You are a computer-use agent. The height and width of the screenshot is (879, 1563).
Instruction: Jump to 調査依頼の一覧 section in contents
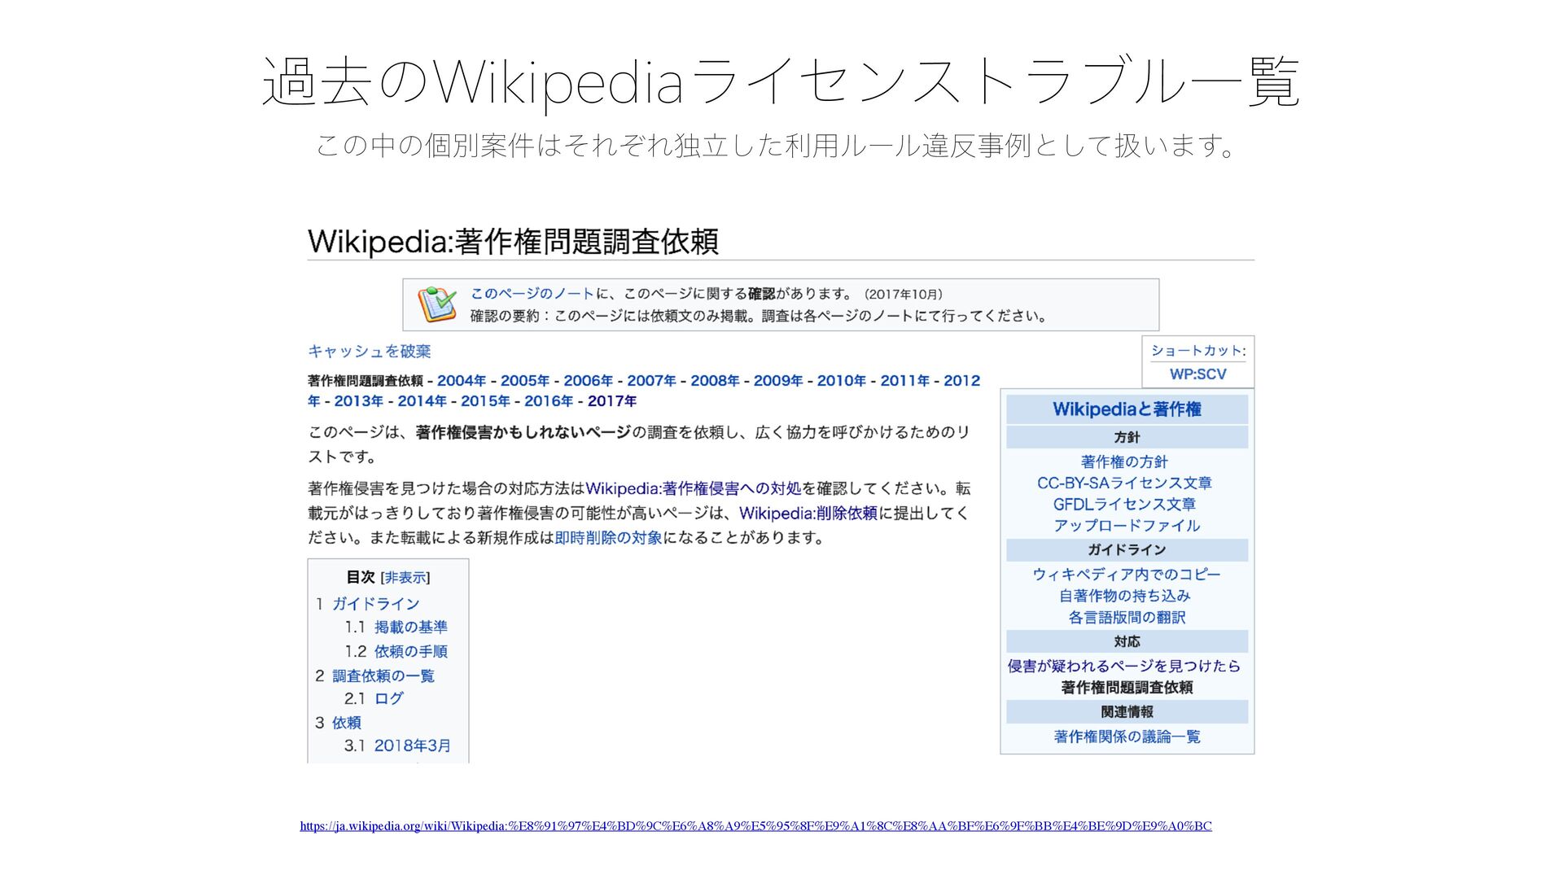tap(383, 676)
